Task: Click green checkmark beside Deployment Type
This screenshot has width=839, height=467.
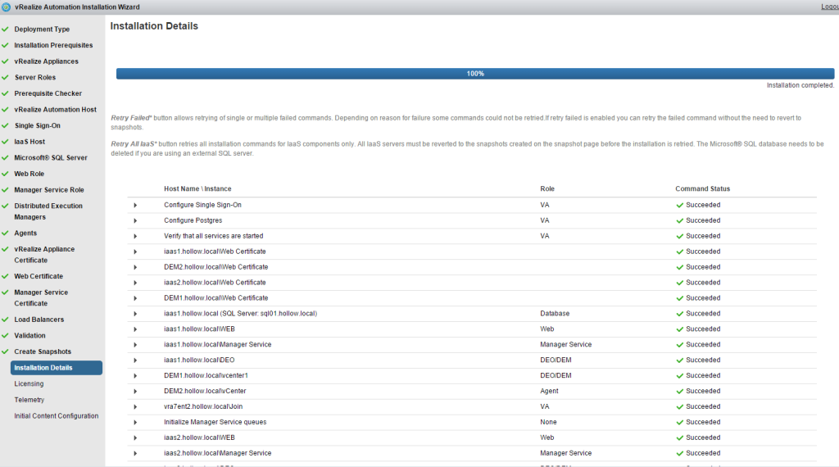Action: tap(6, 29)
